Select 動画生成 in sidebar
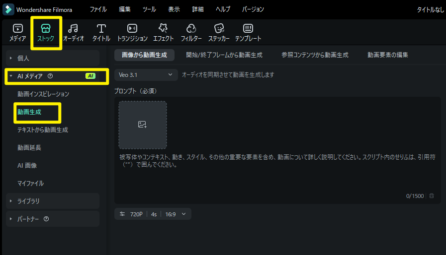The height and width of the screenshot is (255, 446). 29,112
